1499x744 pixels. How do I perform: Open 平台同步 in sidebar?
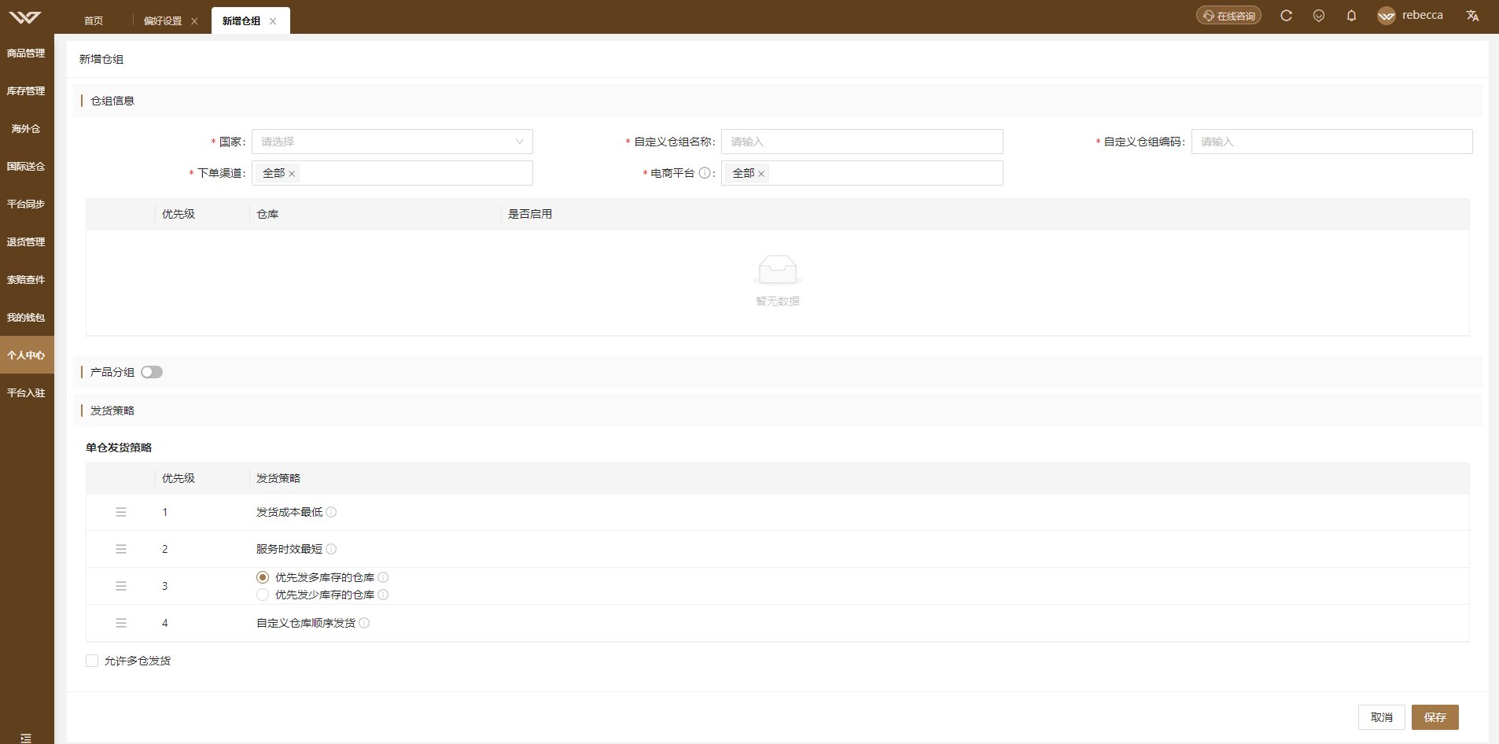[26, 204]
